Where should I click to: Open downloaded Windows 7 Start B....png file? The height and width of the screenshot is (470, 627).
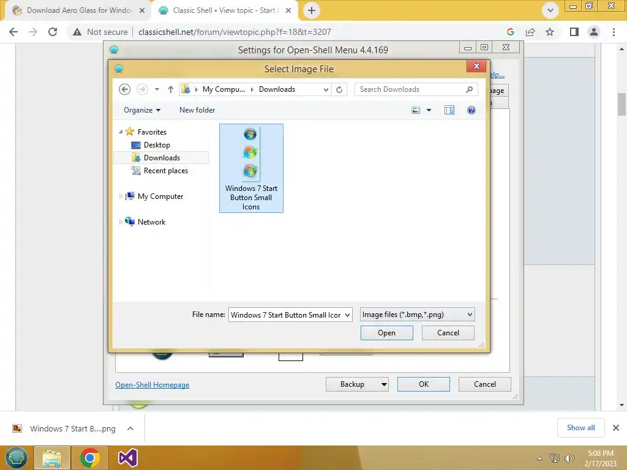point(65,428)
